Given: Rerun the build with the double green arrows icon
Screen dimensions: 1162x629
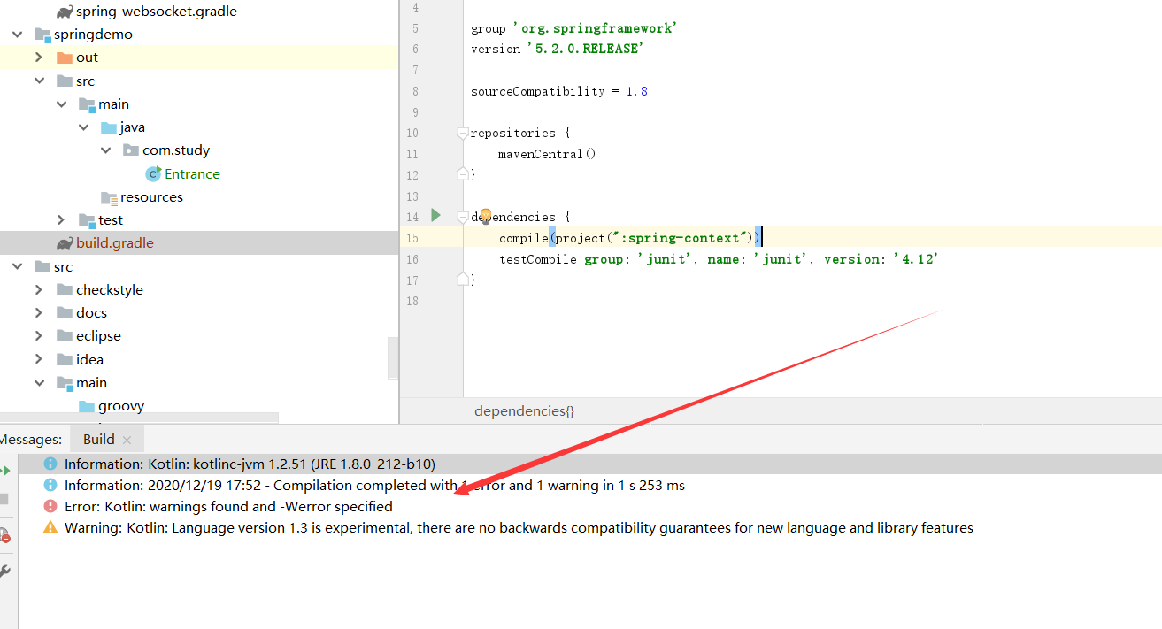Looking at the screenshot, I should coord(5,470).
